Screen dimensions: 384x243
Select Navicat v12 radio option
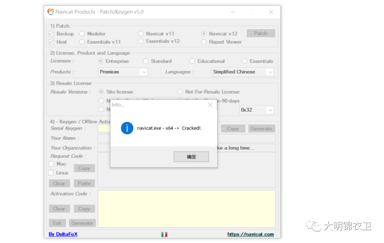(x=204, y=33)
